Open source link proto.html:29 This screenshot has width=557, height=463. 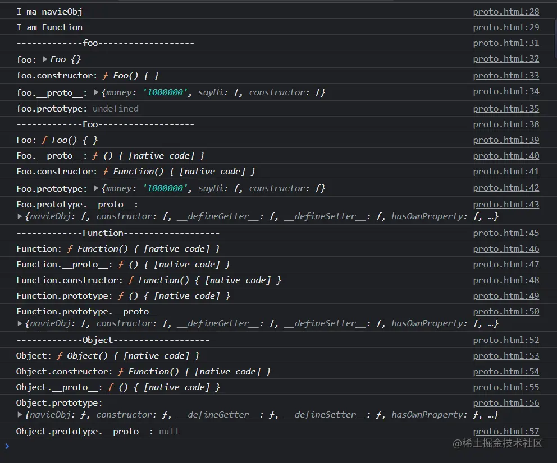[x=506, y=27]
